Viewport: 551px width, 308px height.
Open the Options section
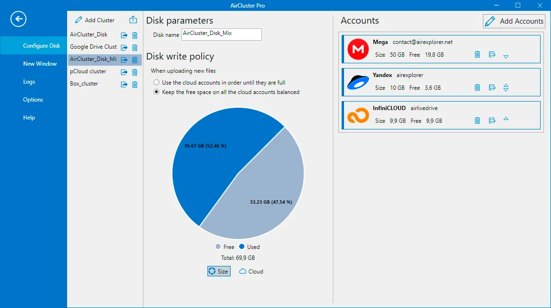(x=34, y=99)
